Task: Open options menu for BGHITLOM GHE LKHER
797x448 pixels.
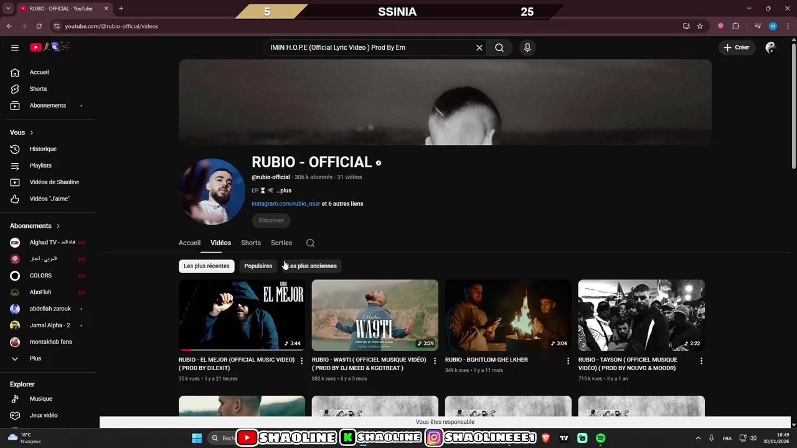Action: click(x=568, y=361)
